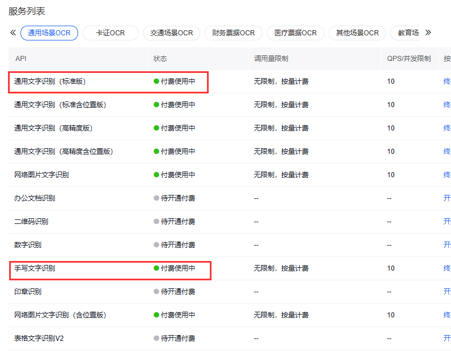Switch to the 卡证OCR tab
This screenshot has width=451, height=351.
[111, 33]
